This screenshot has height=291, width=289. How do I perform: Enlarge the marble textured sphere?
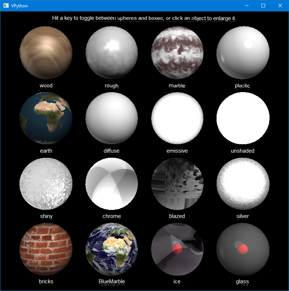coord(177,53)
